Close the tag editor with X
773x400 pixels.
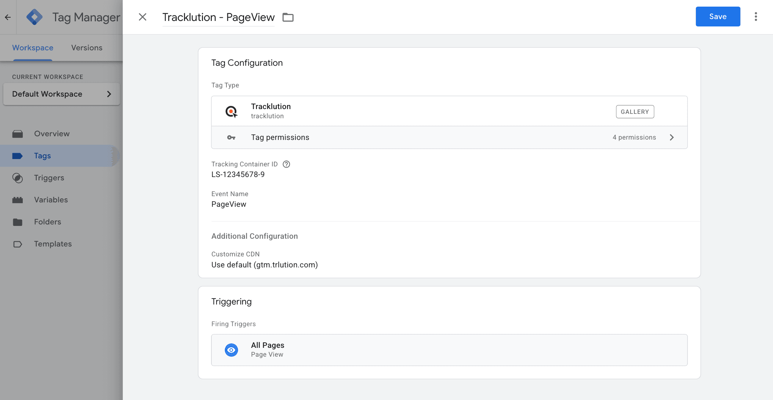pyautogui.click(x=142, y=17)
